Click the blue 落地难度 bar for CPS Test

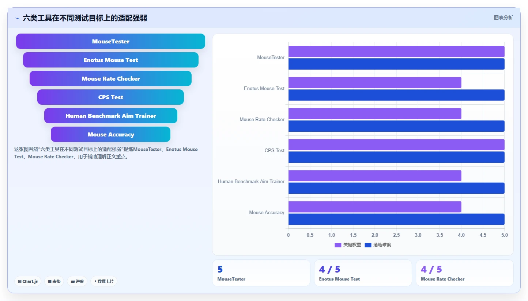396,157
